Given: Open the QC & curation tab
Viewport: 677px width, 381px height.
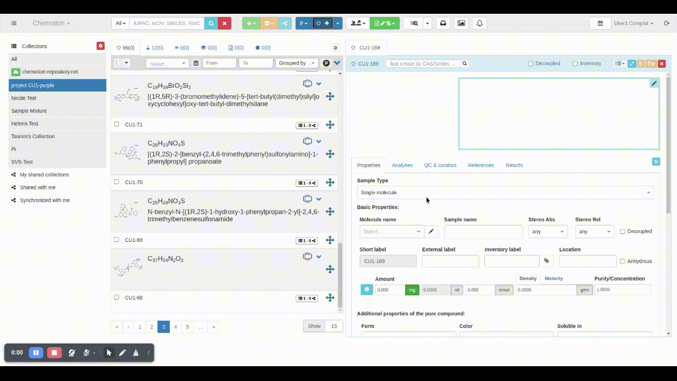Looking at the screenshot, I should 440,165.
